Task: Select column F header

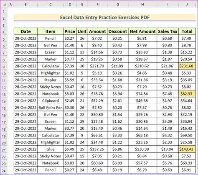Action: click(97, 5)
